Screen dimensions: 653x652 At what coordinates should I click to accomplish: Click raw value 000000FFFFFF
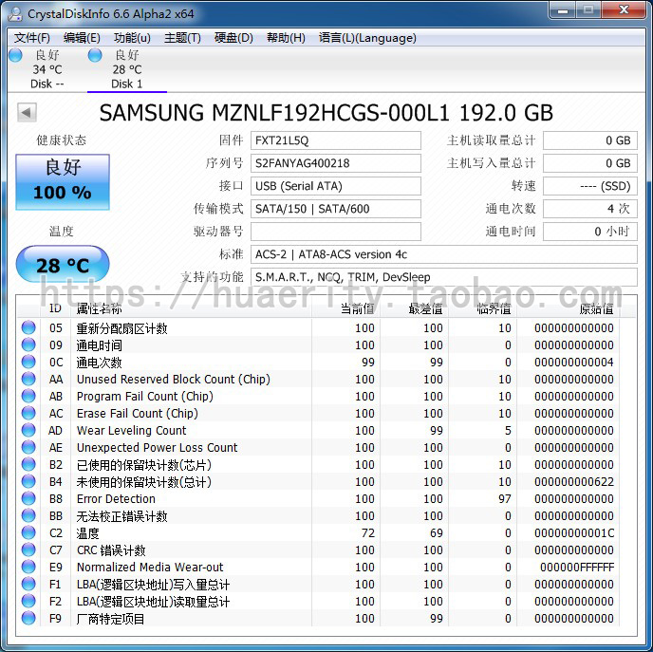tap(577, 567)
